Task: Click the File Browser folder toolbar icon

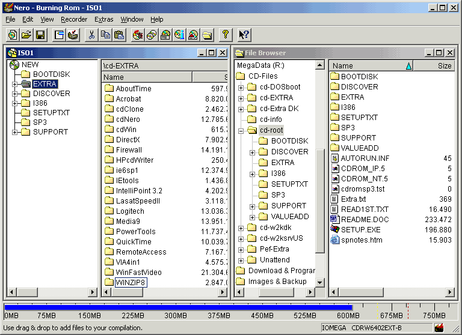Action: coord(207,35)
